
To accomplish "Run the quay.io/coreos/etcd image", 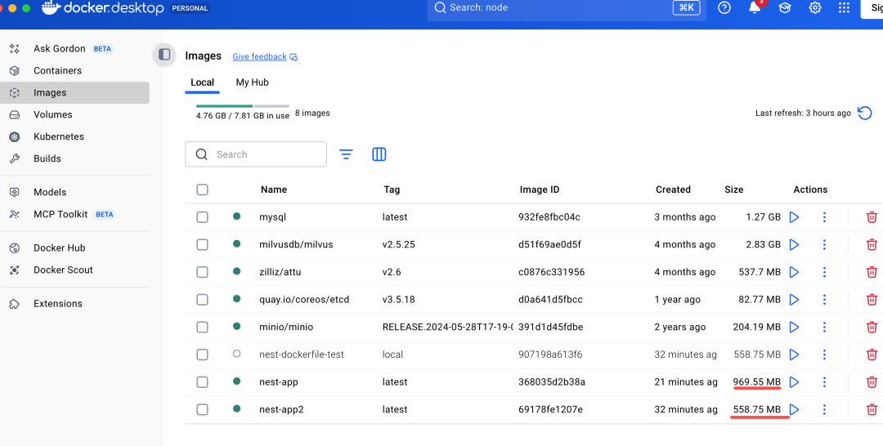I will [794, 300].
